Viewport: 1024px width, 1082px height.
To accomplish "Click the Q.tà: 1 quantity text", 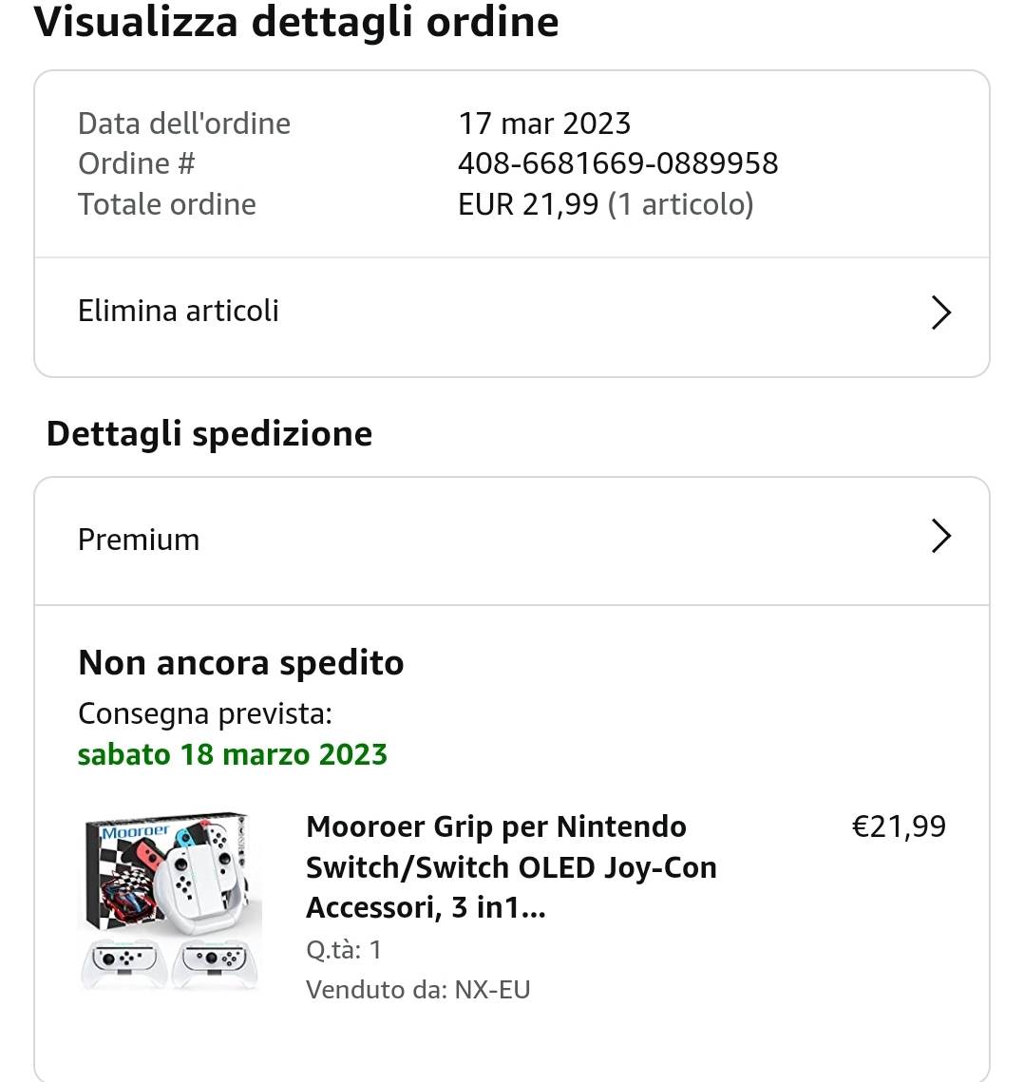I will [x=344, y=949].
